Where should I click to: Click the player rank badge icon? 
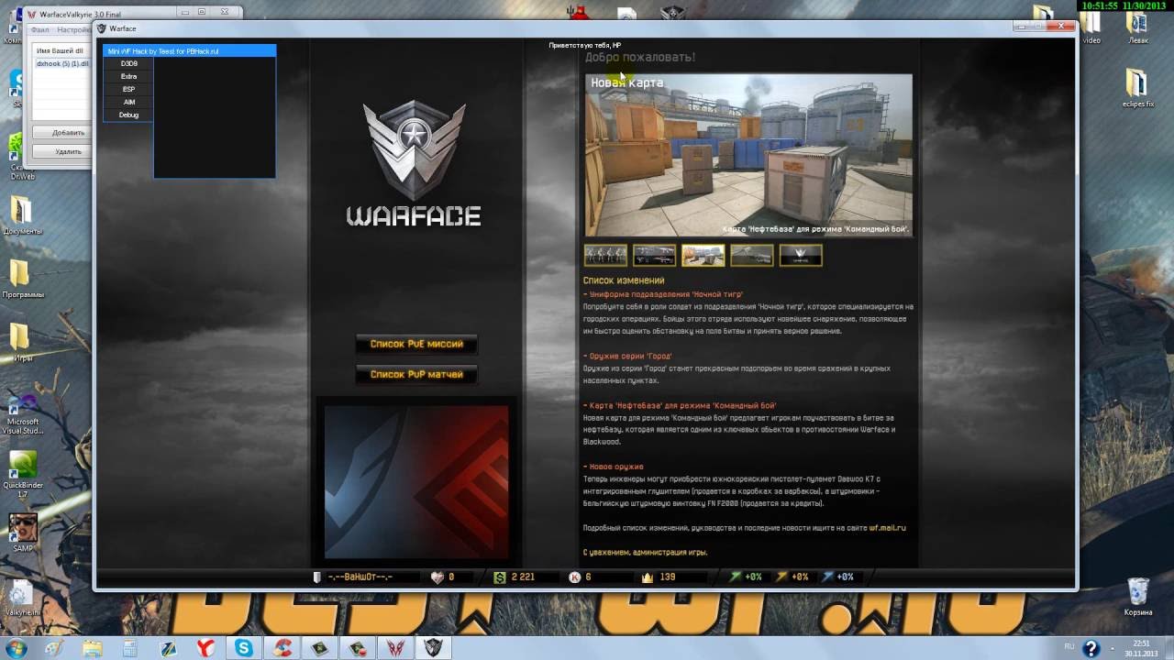click(x=317, y=577)
